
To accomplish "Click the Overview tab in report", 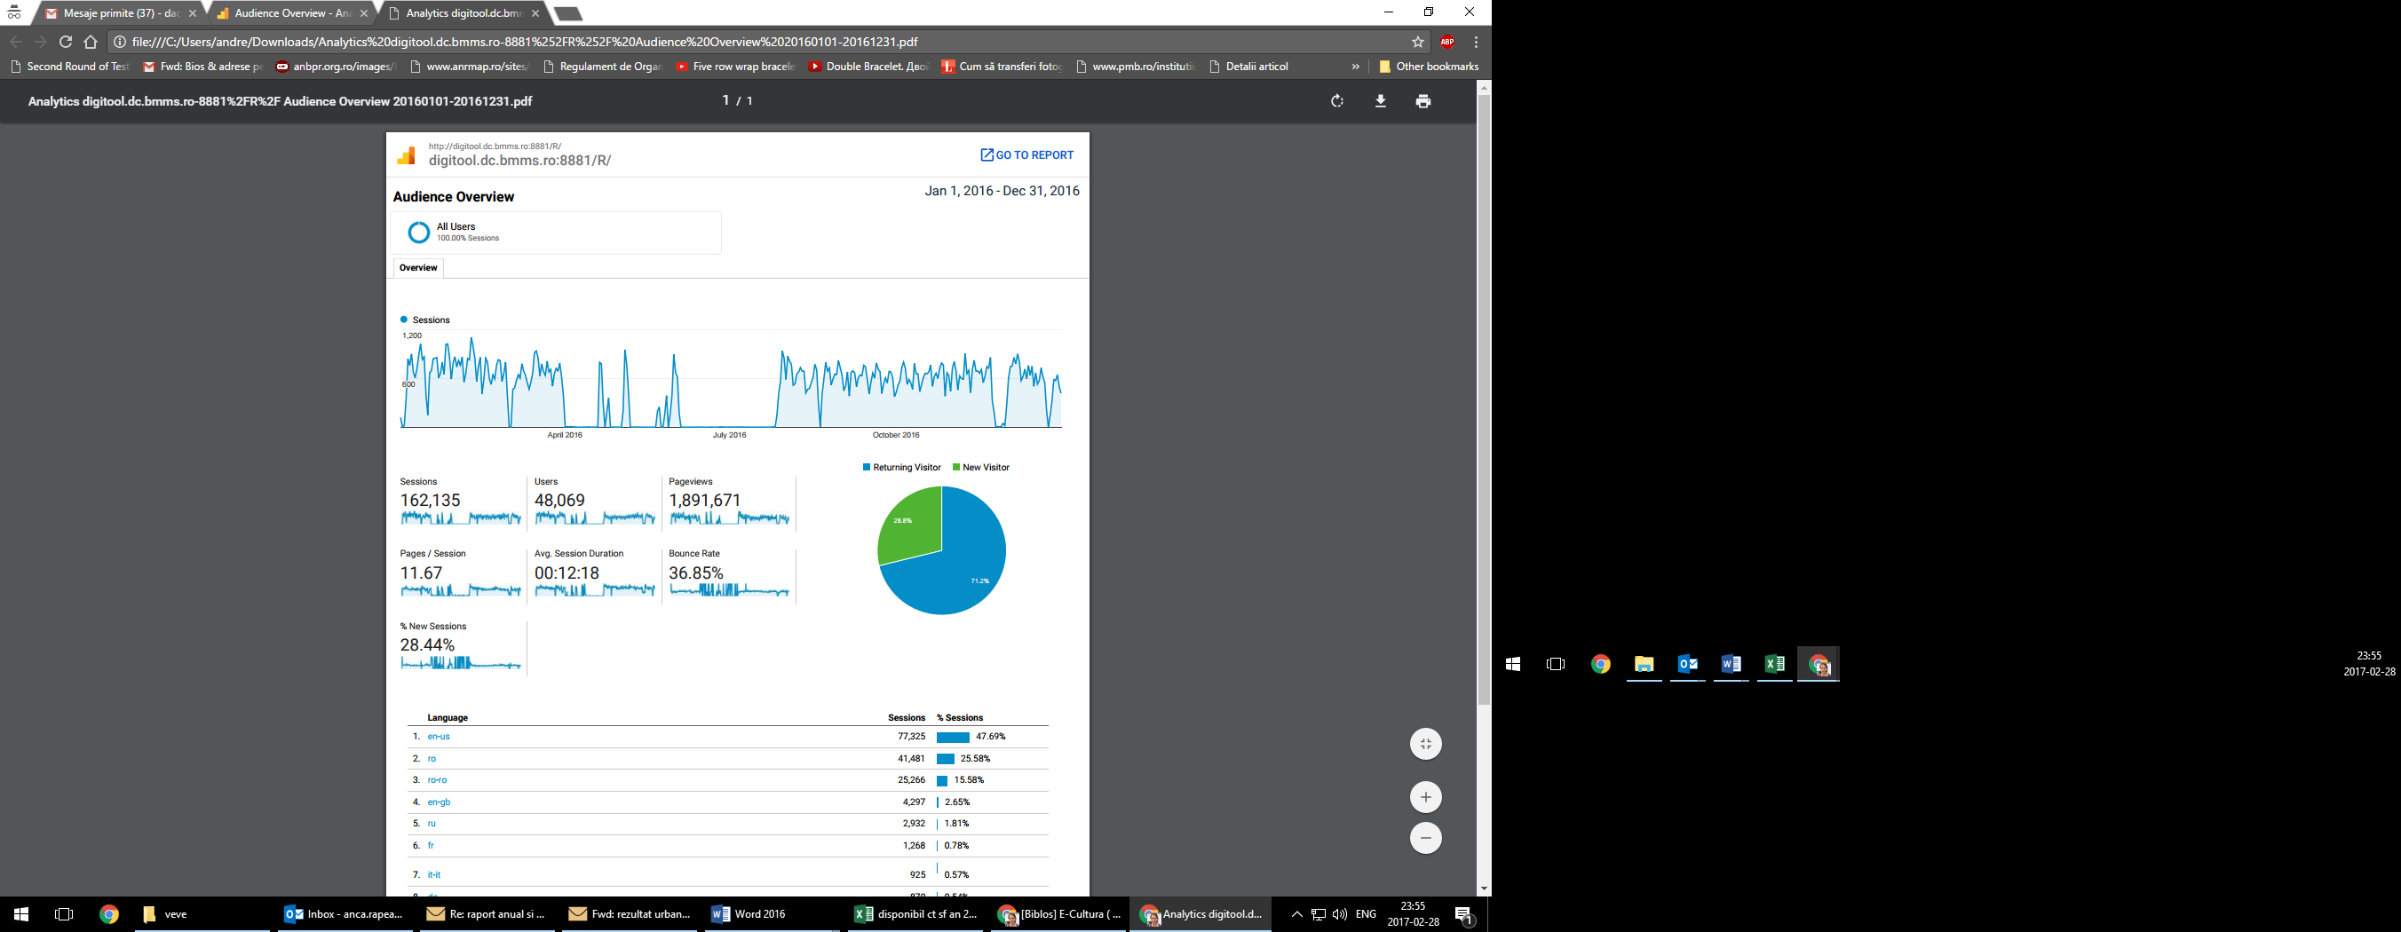I will coord(417,267).
